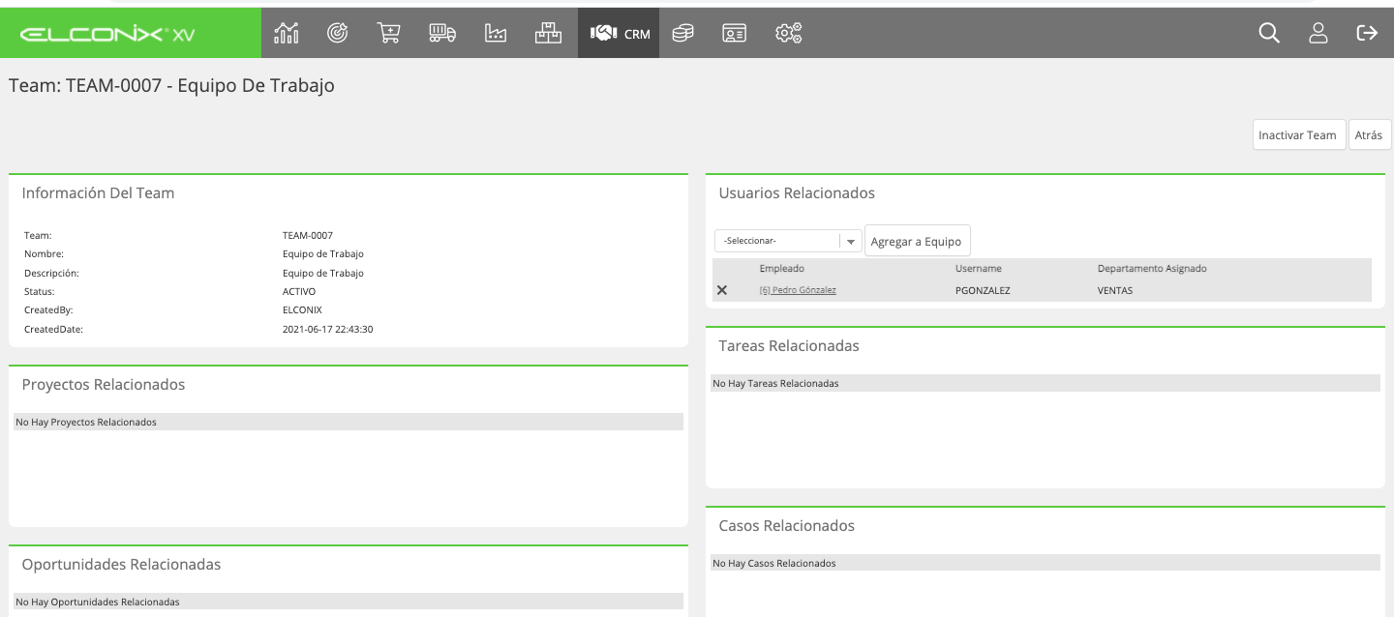The image size is (1394, 617).
Task: Click the search magnifier icon
Action: point(1269,33)
